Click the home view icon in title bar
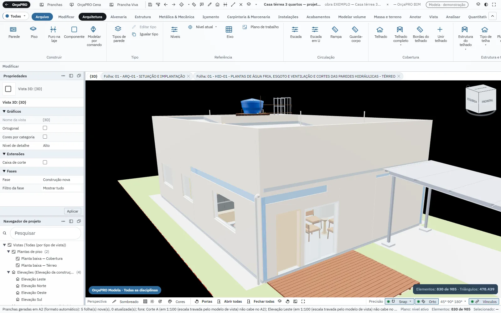This screenshot has width=501, height=313. [x=217, y=5]
